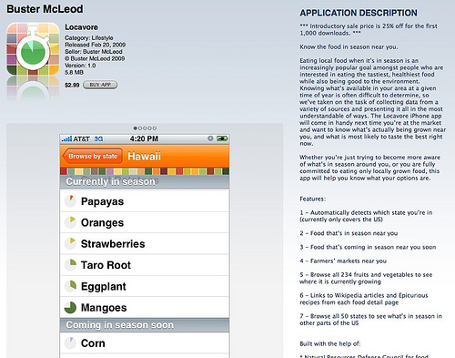Select the fourth screenshot page dot
The height and width of the screenshot is (358, 455).
tap(150, 128)
